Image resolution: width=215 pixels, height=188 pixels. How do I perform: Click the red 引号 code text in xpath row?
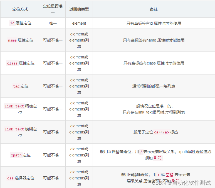tap(158, 158)
